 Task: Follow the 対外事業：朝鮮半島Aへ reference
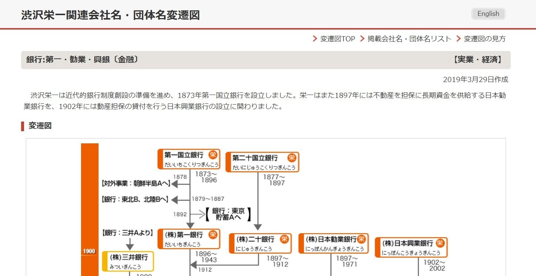(x=135, y=184)
